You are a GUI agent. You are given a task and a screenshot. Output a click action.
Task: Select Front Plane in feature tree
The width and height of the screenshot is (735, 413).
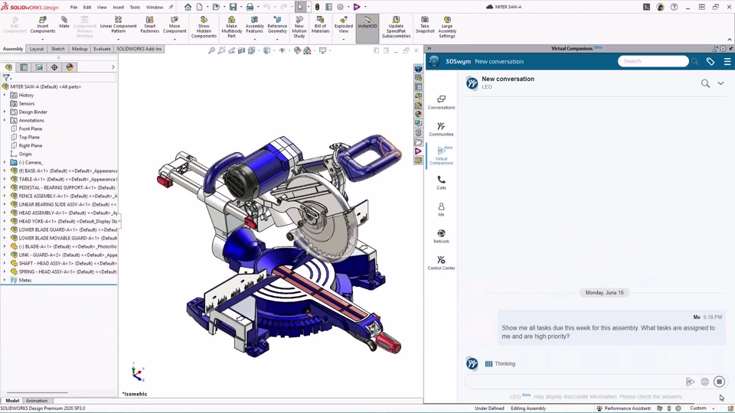[x=31, y=128]
